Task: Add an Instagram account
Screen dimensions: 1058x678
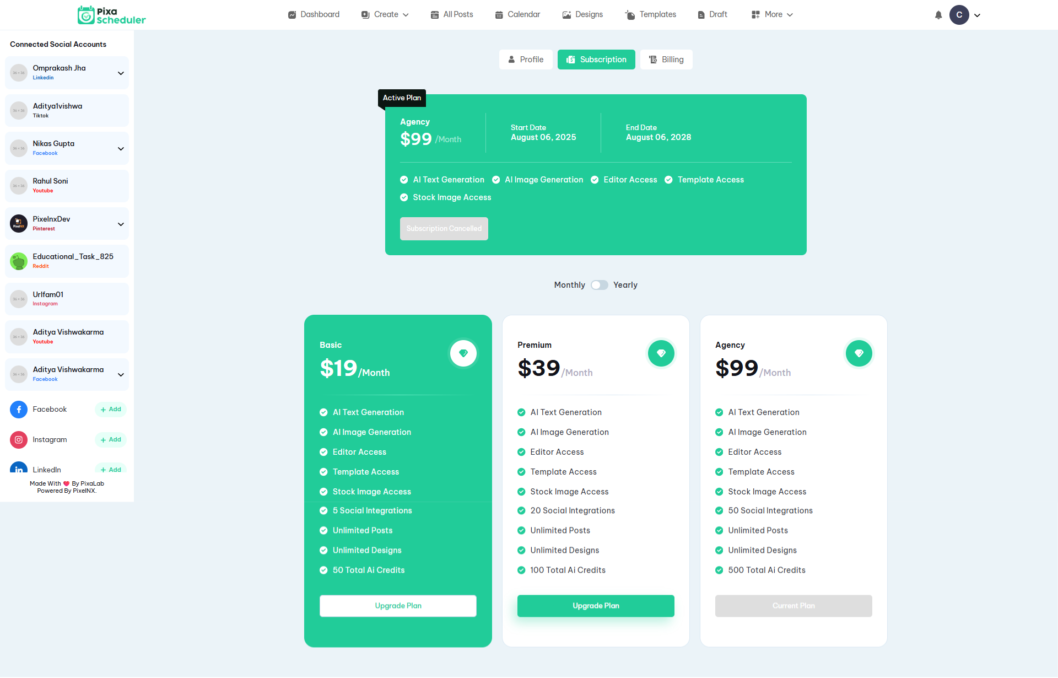Action: coord(111,440)
